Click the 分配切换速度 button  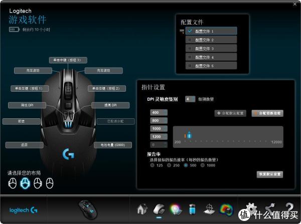[267, 113]
